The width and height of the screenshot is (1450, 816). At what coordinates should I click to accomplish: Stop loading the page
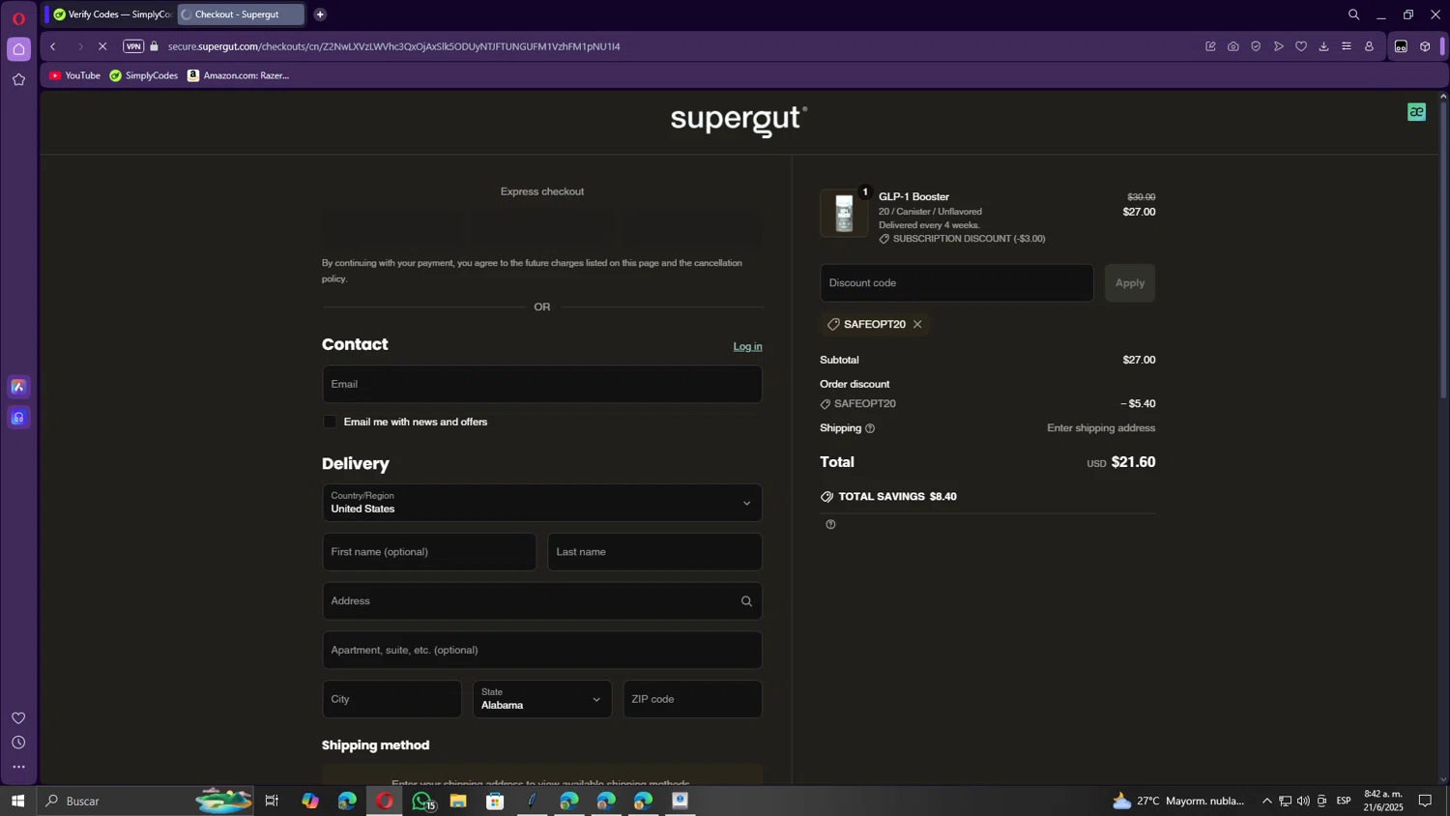tap(102, 46)
